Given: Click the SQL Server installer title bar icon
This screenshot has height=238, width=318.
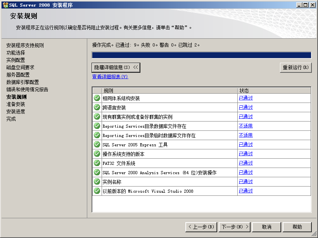Looking at the screenshot, I should [5, 5].
